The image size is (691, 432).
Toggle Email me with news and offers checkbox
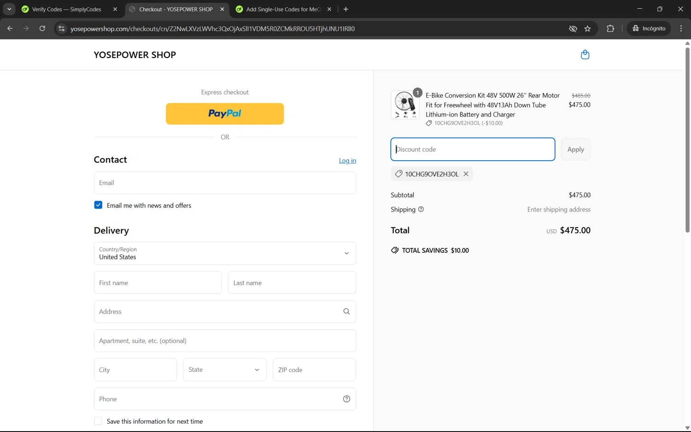click(x=98, y=205)
